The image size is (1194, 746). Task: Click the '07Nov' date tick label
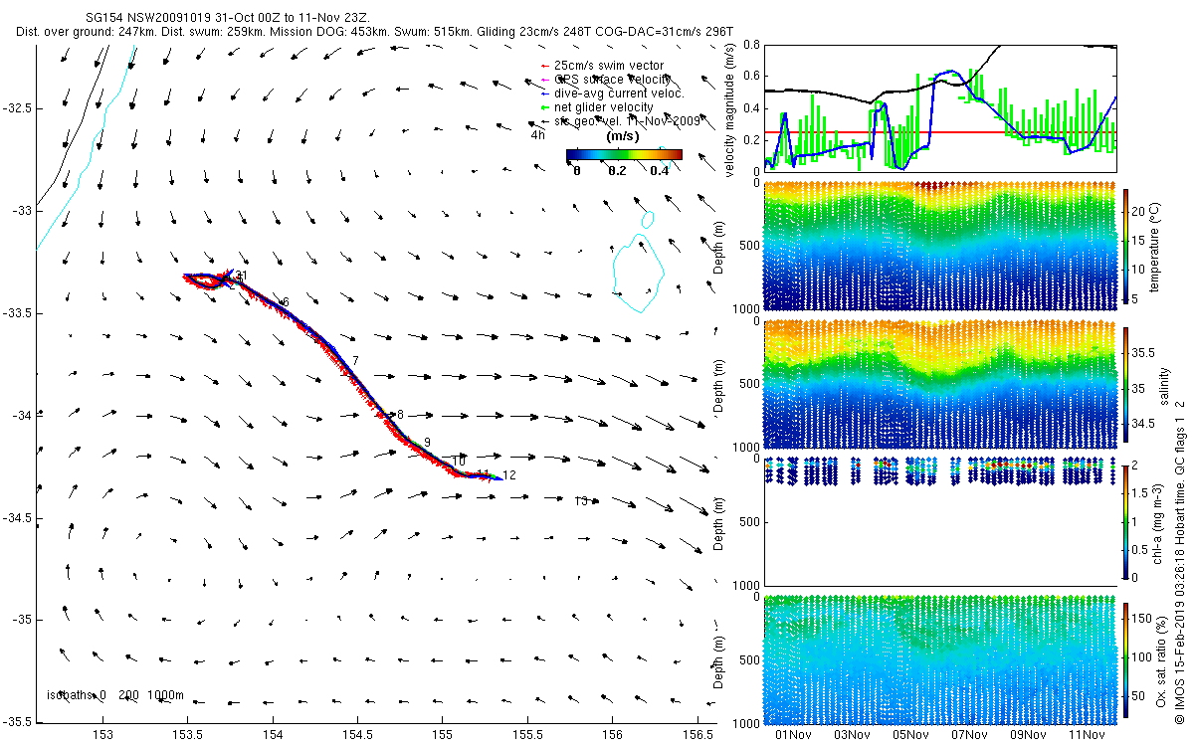(x=969, y=736)
